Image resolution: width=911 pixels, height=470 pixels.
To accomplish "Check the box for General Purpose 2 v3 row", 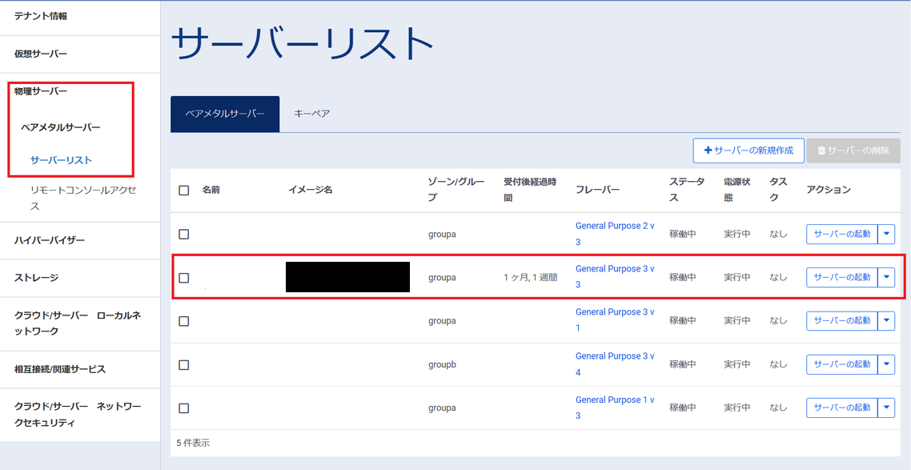I will 184,234.
